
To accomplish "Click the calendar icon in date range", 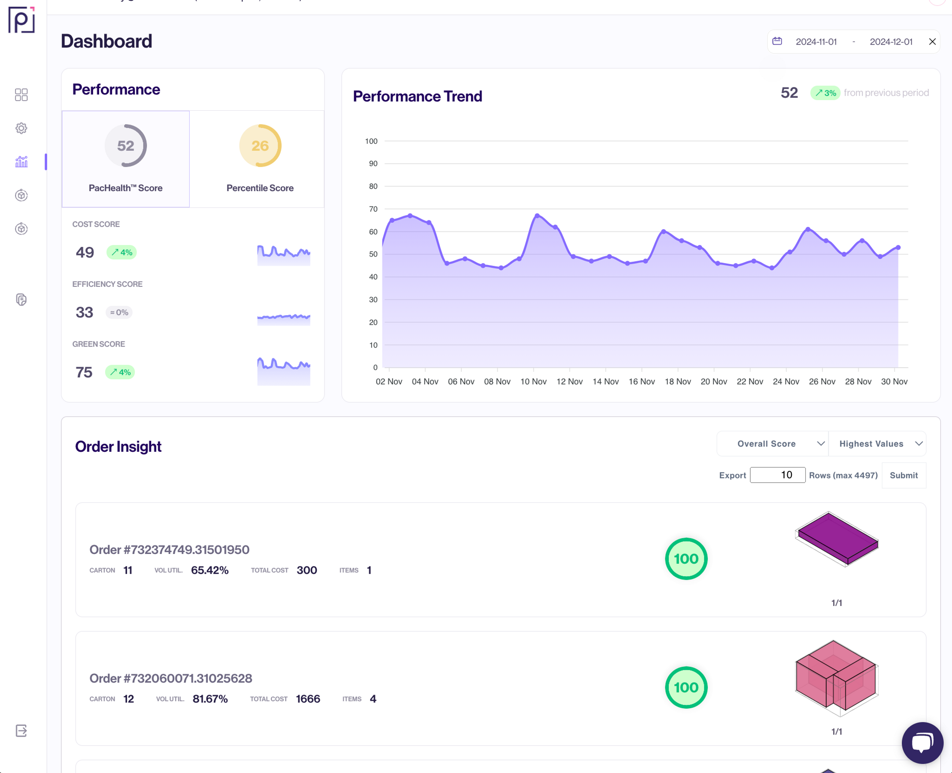I will (777, 41).
